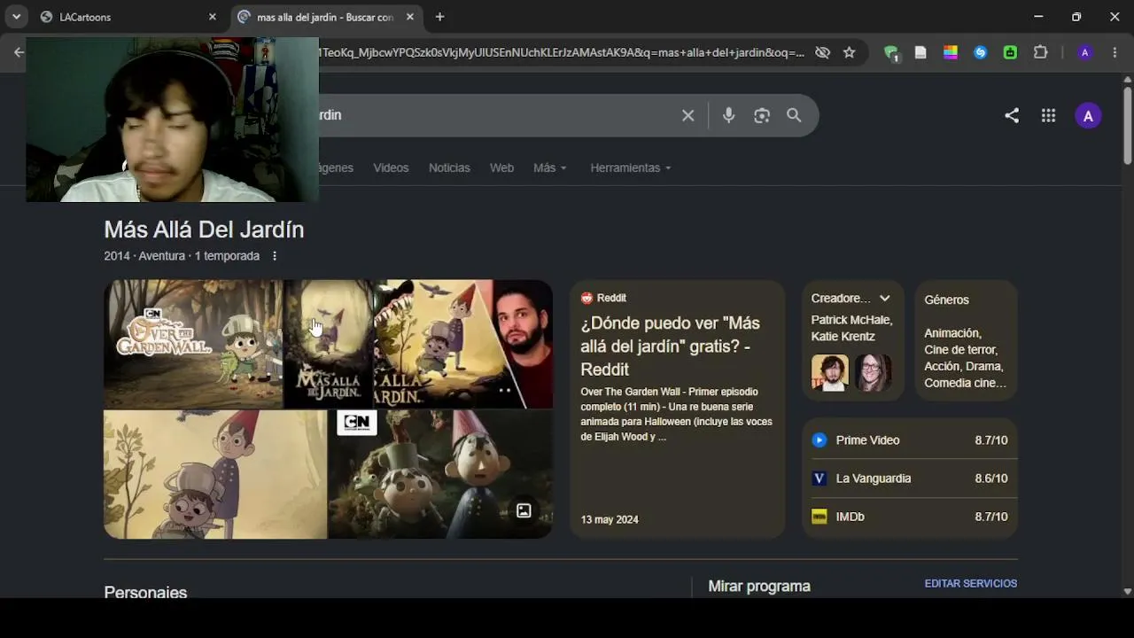Viewport: 1134px width, 638px height.
Task: Open Patrick McHale's photo
Action: (829, 373)
